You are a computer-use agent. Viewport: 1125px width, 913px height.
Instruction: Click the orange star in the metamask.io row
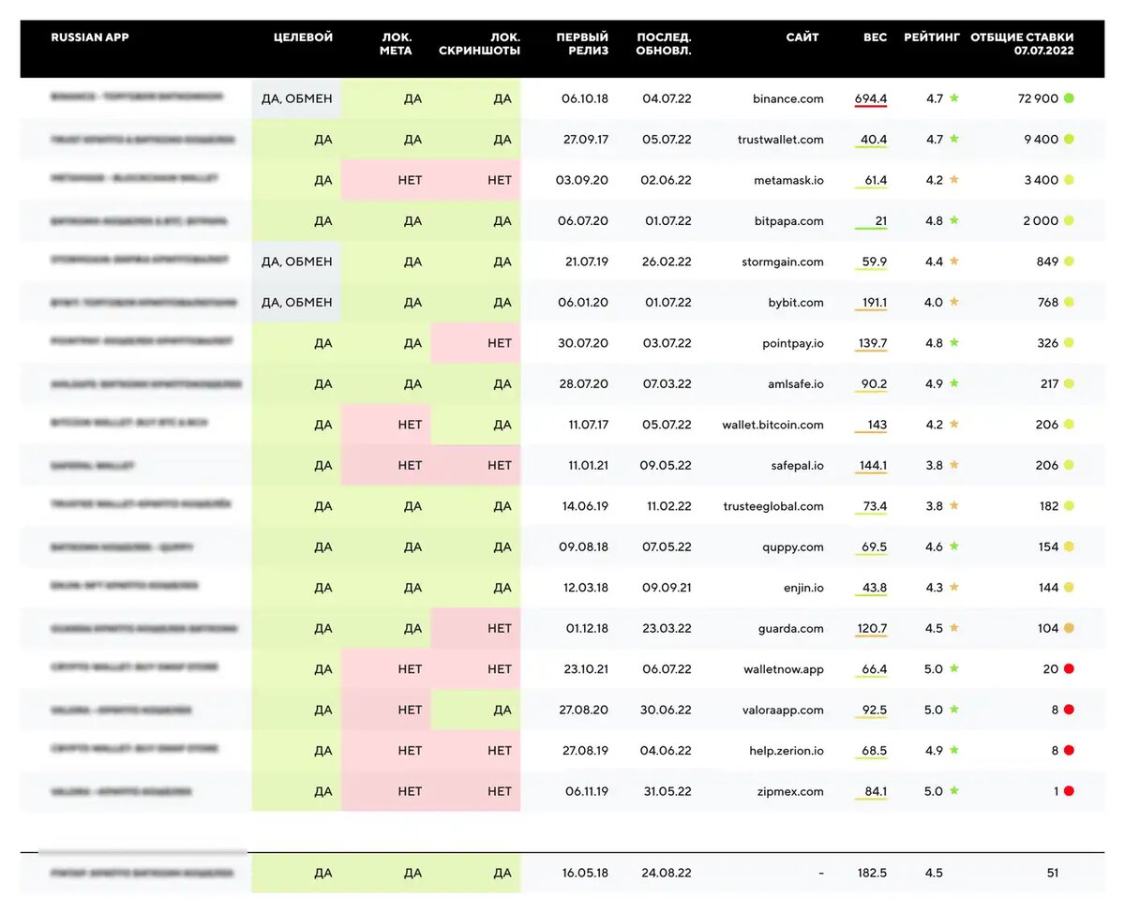point(954,180)
